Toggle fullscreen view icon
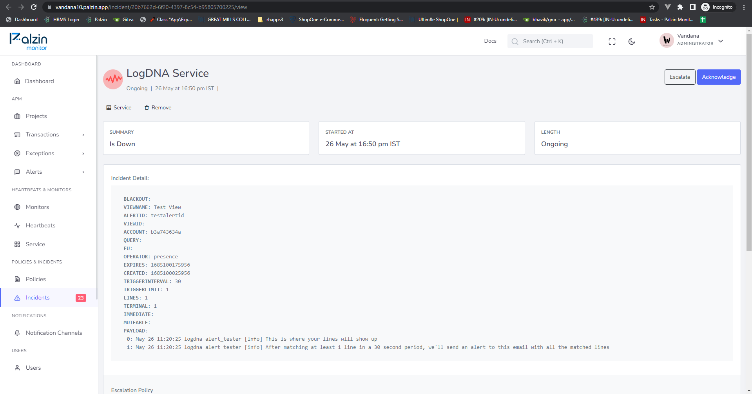Viewport: 752px width, 394px height. (x=612, y=42)
